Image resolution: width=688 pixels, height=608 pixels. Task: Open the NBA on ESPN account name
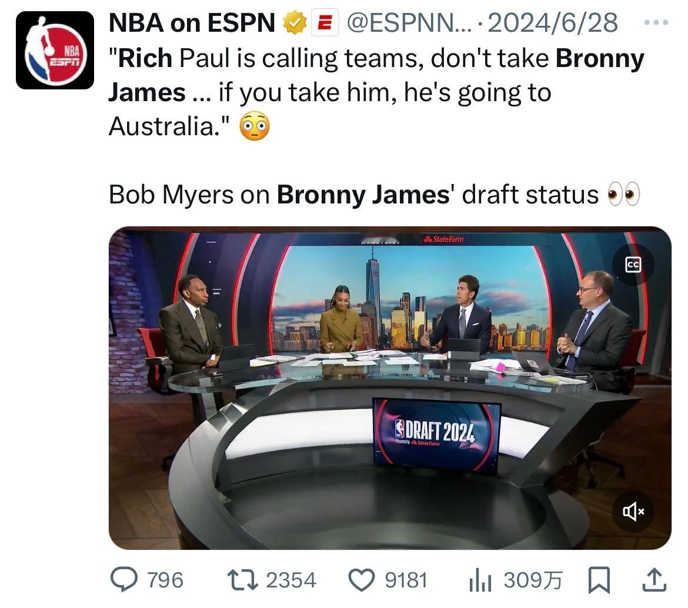(192, 23)
